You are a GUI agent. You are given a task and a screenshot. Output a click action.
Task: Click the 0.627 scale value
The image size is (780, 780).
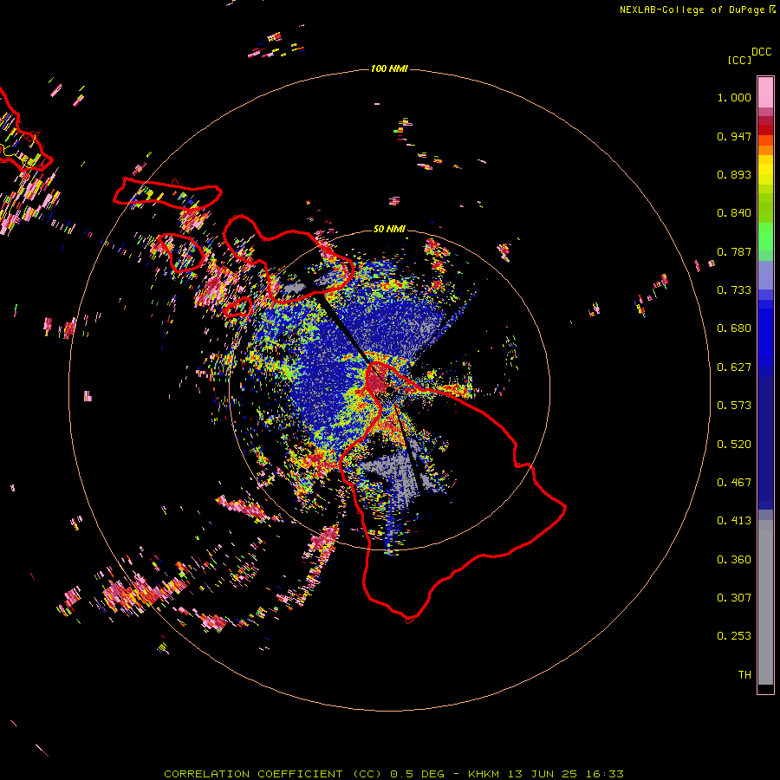734,367
